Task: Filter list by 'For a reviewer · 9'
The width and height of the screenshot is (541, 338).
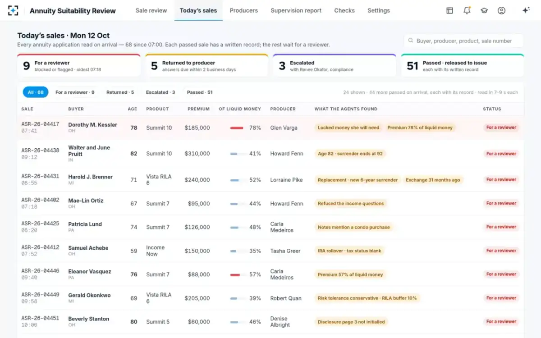Action: pos(75,92)
